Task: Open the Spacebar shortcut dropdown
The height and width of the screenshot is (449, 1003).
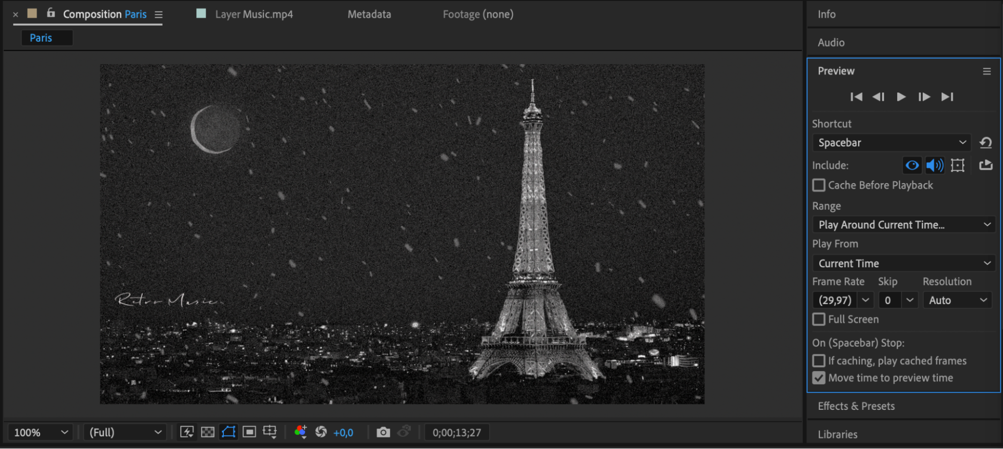Action: coord(892,142)
